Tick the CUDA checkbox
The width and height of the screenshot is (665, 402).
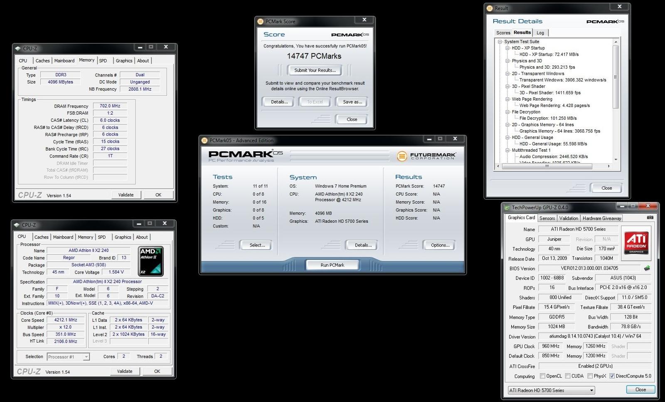tap(567, 376)
